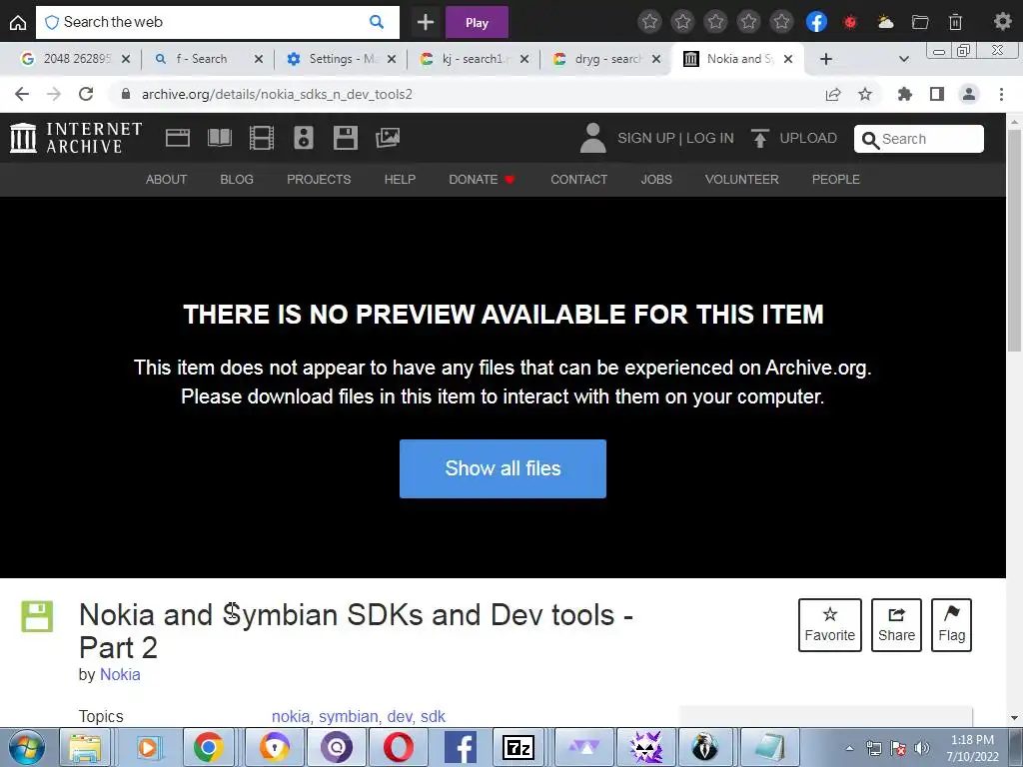Open the Nokia author link
The image size is (1023, 767).
[120, 674]
